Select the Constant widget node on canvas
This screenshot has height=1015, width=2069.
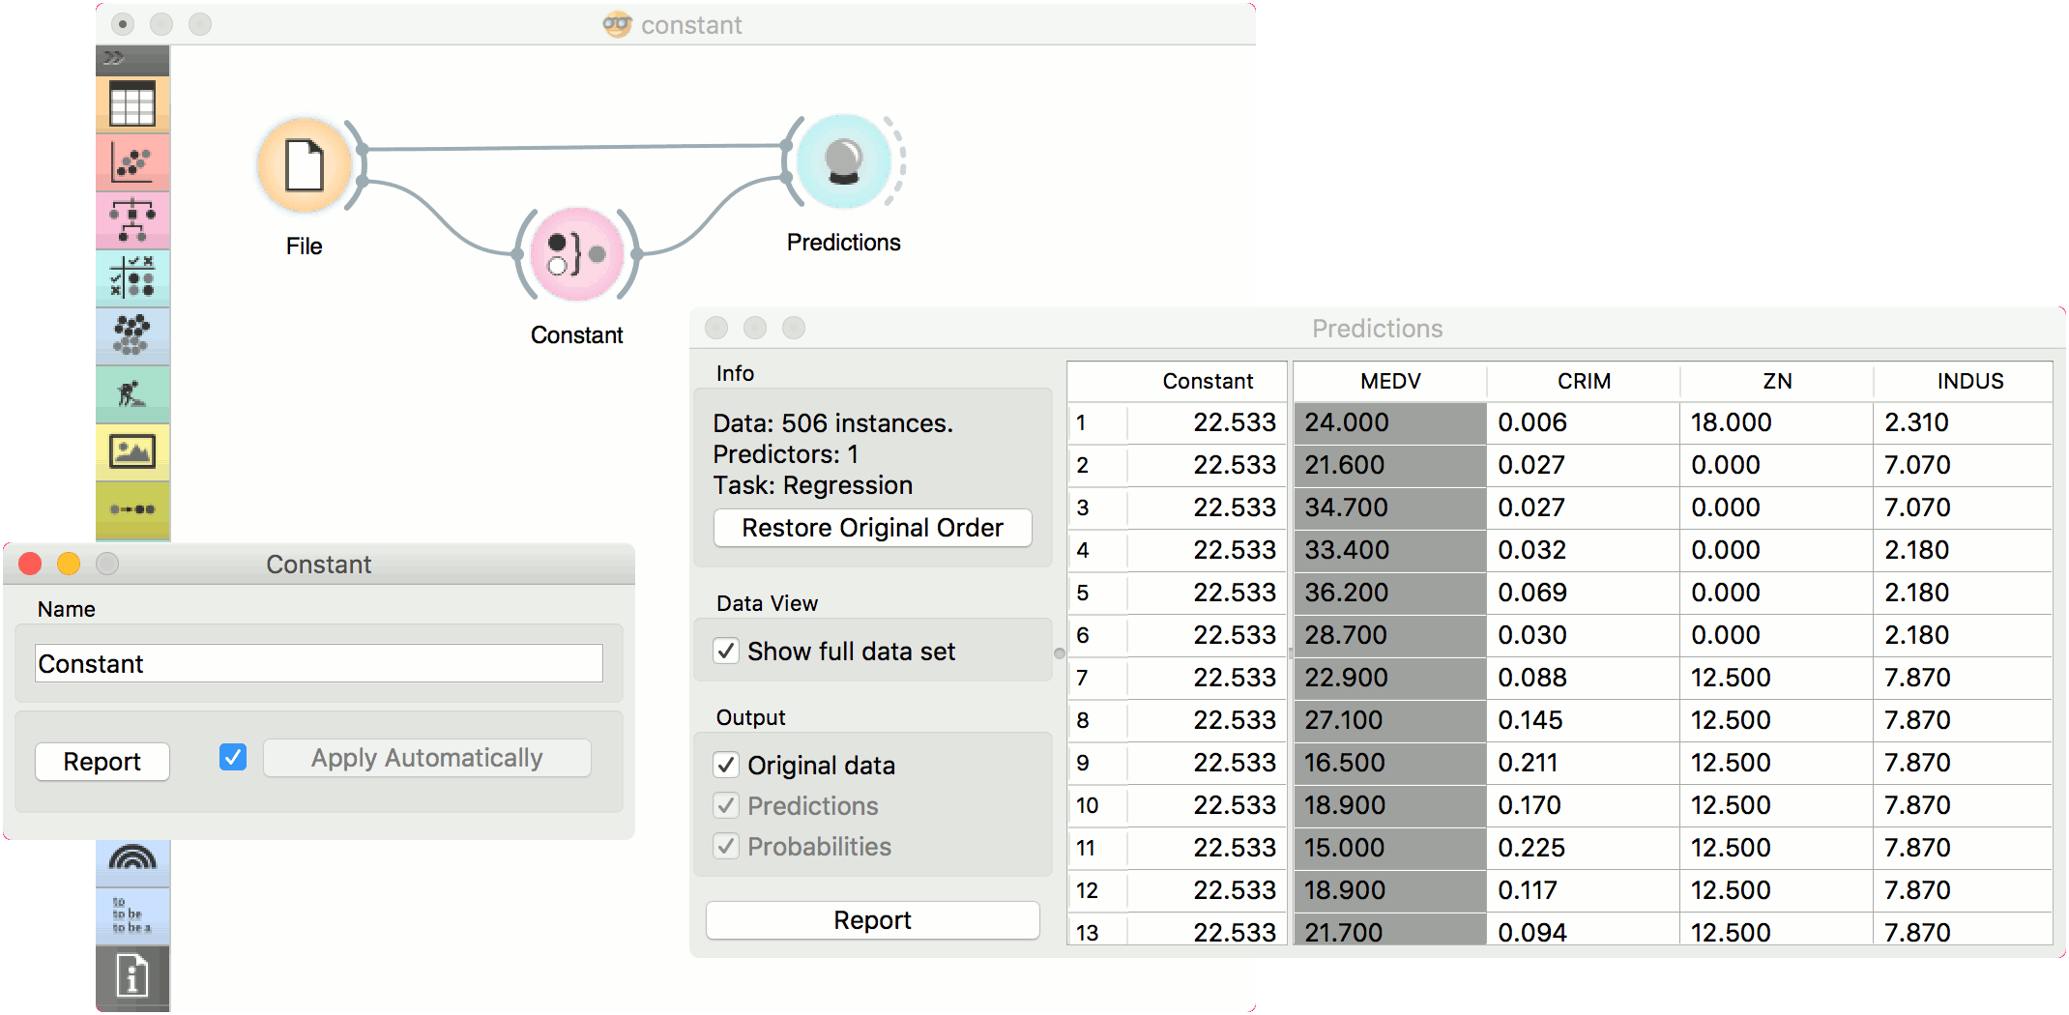click(x=576, y=255)
